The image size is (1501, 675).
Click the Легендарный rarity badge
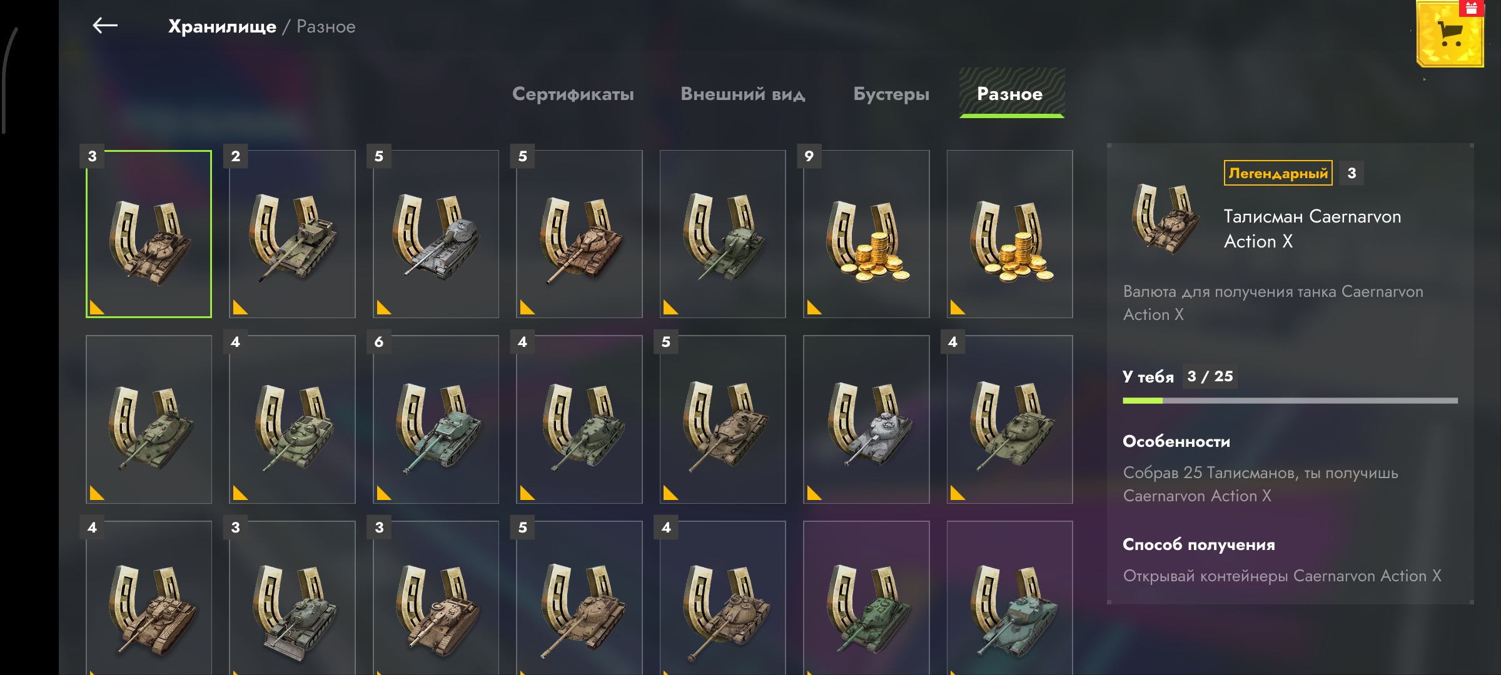[1278, 173]
